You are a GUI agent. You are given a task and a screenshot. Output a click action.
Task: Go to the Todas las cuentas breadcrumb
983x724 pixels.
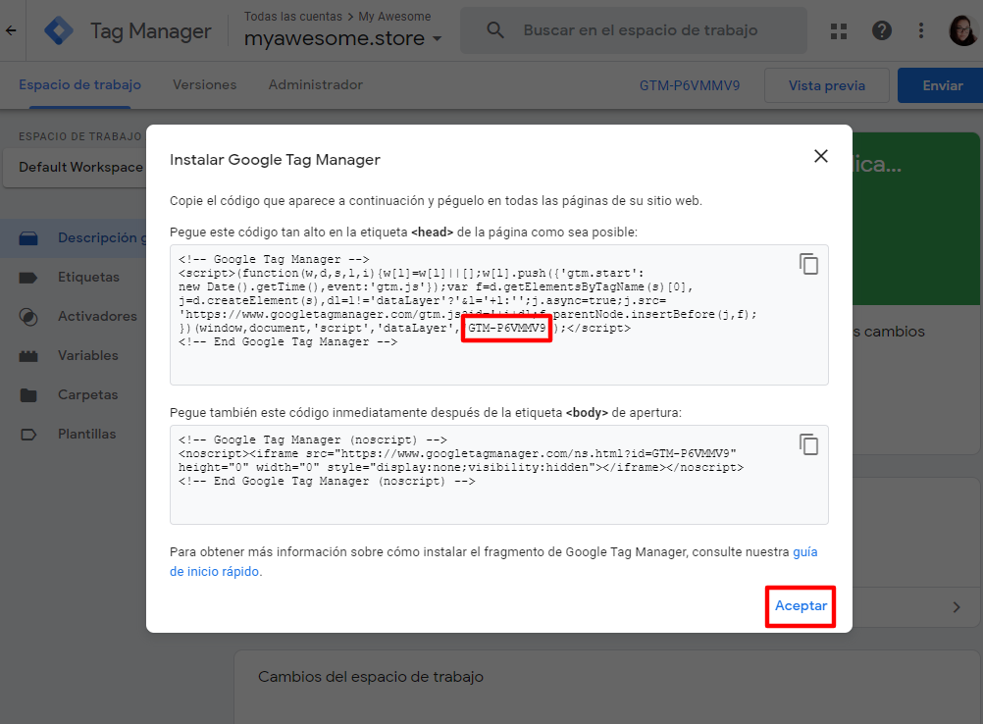click(293, 17)
